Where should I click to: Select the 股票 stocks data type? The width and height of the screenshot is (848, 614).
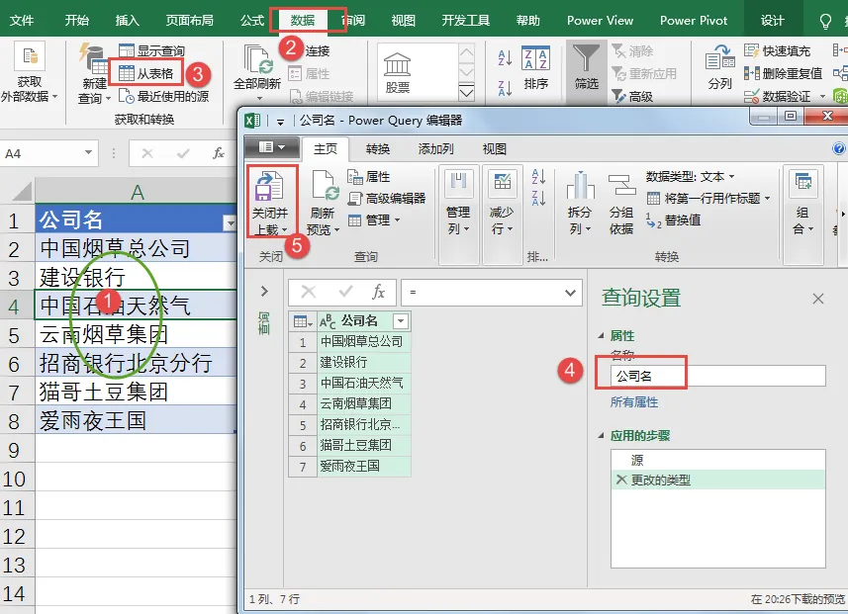tap(398, 73)
